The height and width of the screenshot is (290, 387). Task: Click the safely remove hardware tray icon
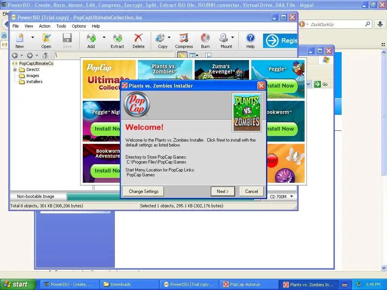click(x=359, y=284)
